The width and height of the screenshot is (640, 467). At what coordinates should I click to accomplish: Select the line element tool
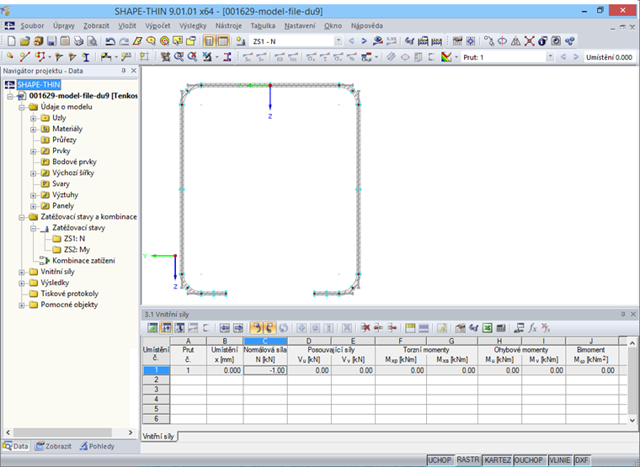[x=25, y=57]
